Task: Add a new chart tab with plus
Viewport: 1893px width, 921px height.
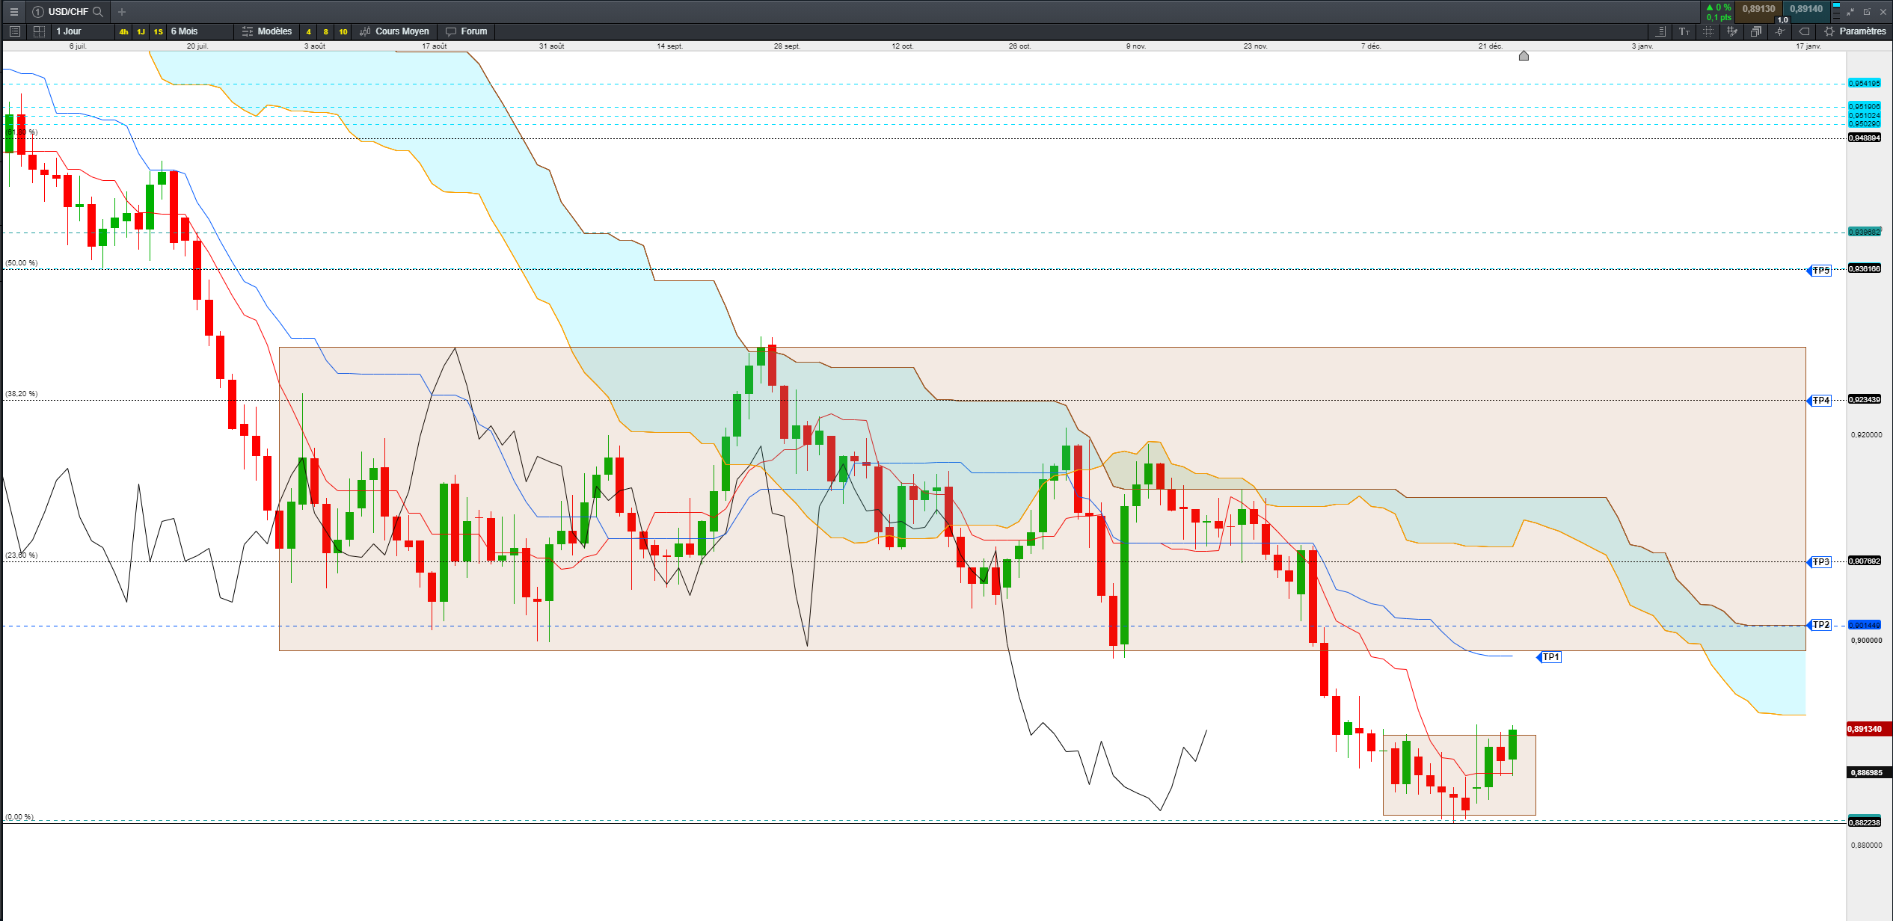Action: point(122,11)
